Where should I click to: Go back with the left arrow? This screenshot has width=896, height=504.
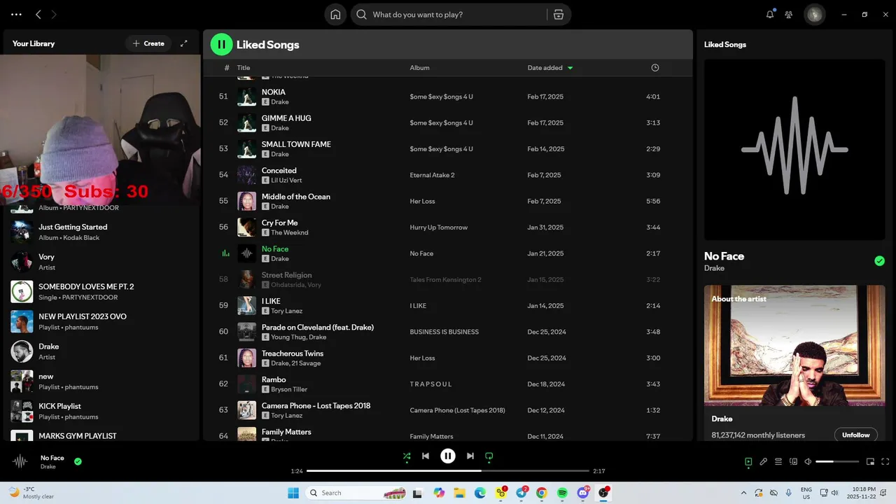tap(38, 14)
